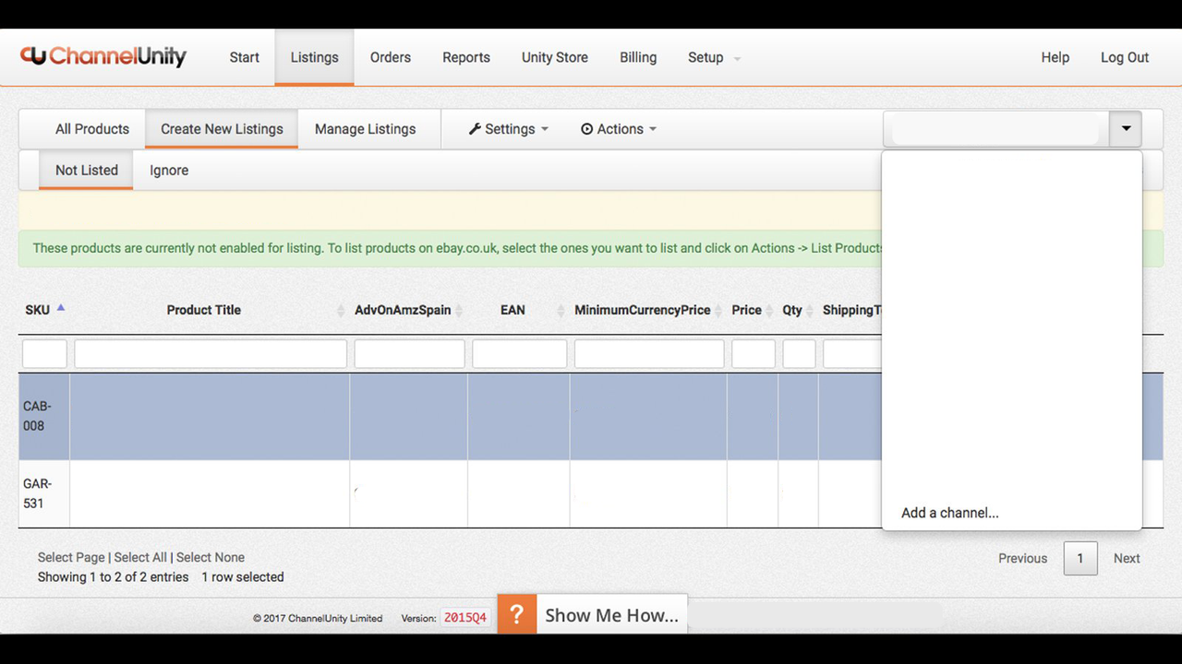Sort by MinimumCurrencyPrice column header

643,310
